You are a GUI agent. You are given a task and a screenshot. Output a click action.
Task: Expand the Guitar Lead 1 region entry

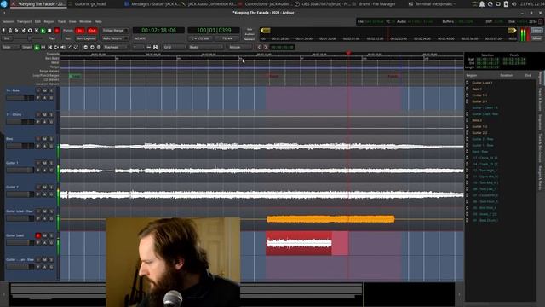pos(468,83)
